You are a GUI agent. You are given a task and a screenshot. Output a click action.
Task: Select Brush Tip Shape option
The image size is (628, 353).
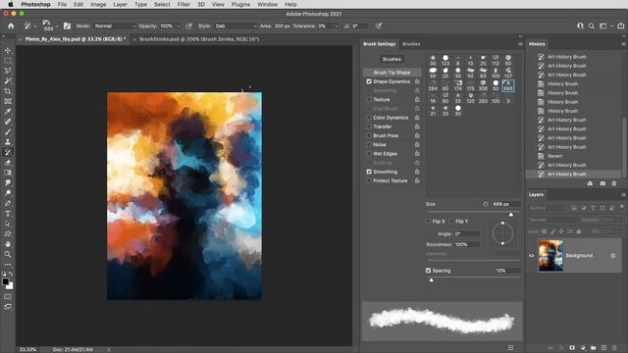point(392,73)
